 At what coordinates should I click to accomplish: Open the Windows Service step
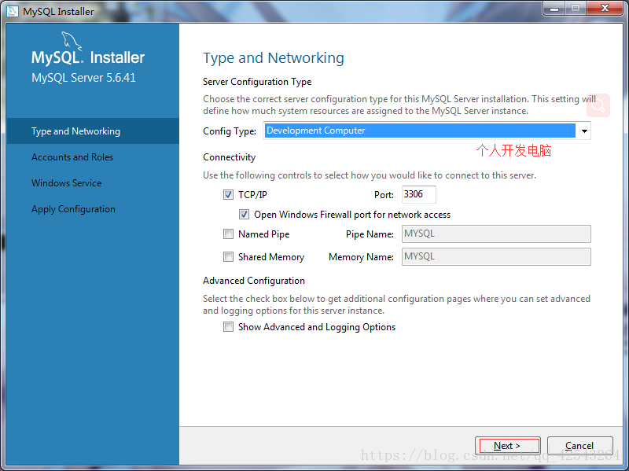click(x=67, y=183)
